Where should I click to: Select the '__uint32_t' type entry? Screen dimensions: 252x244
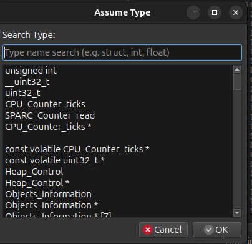118,82
